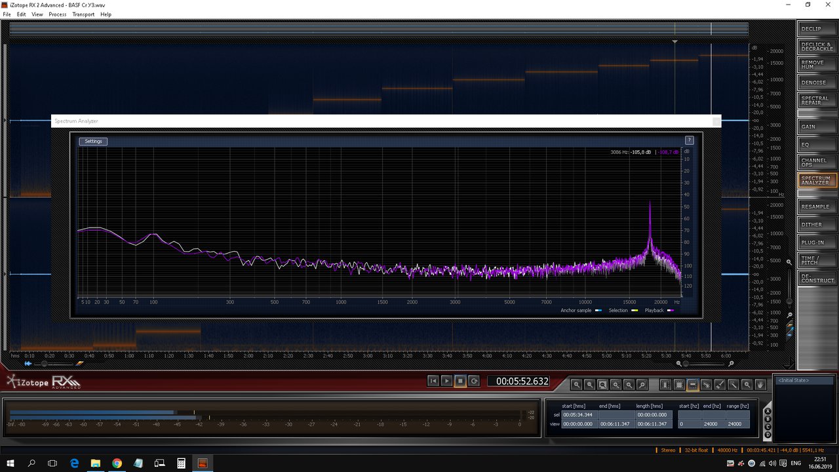Open the Time / Pitch module
This screenshot has height=472, width=839.
(x=816, y=260)
